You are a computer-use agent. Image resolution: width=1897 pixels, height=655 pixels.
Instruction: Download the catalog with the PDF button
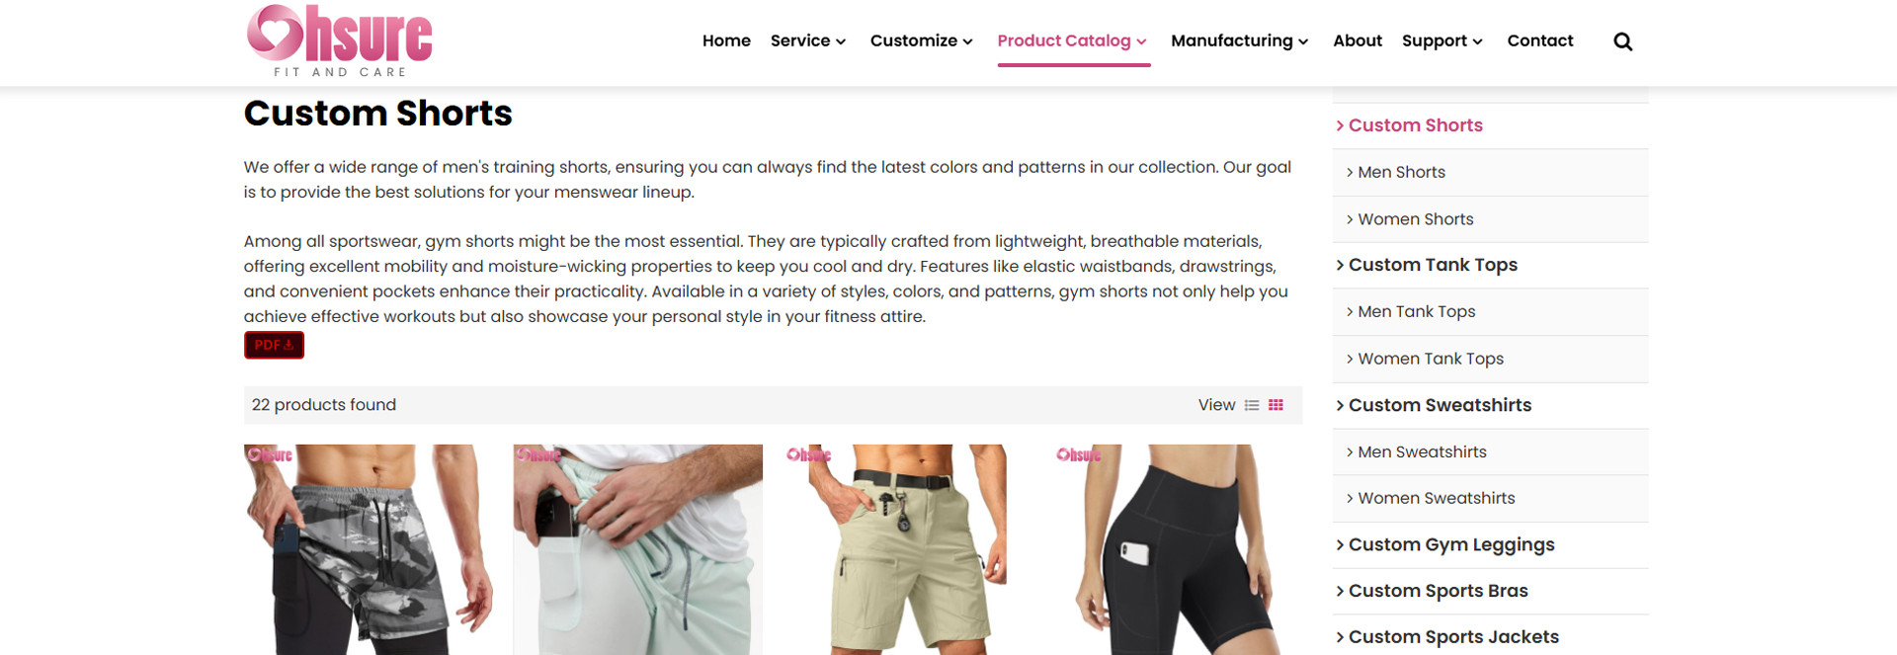[274, 345]
